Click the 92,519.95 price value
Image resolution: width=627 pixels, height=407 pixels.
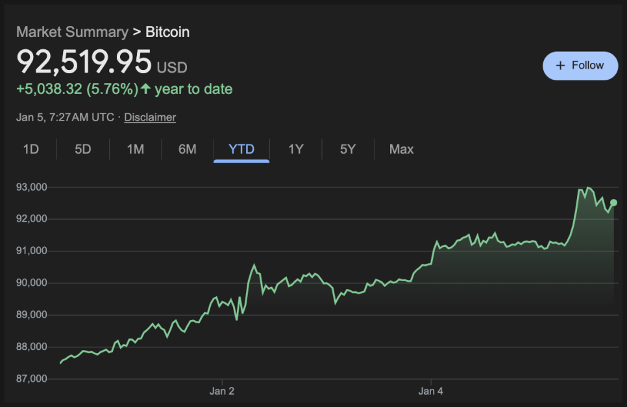pos(84,62)
